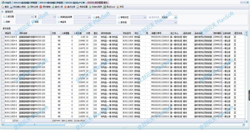Select row B19111824-3
250x130 pixels.
[123, 37]
